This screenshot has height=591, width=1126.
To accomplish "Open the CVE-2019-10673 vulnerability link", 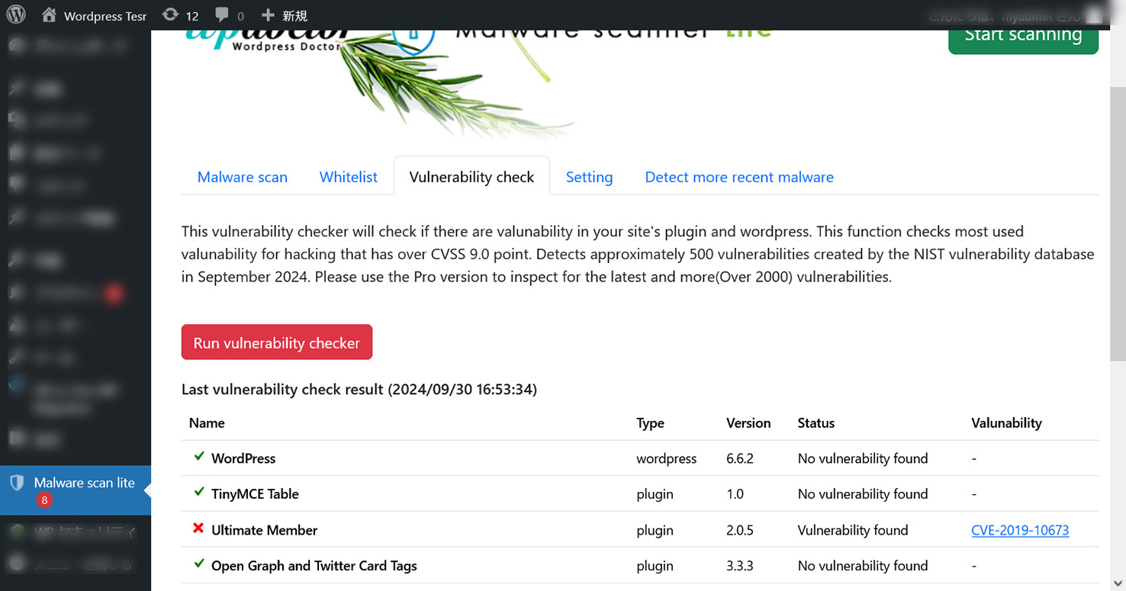I will click(x=1020, y=530).
